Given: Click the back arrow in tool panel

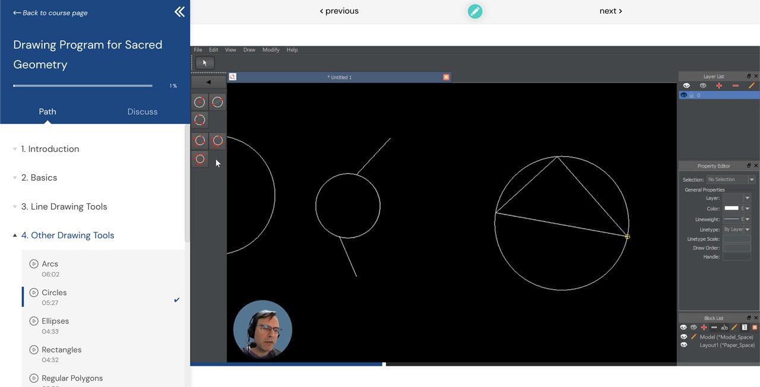Looking at the screenshot, I should point(208,82).
